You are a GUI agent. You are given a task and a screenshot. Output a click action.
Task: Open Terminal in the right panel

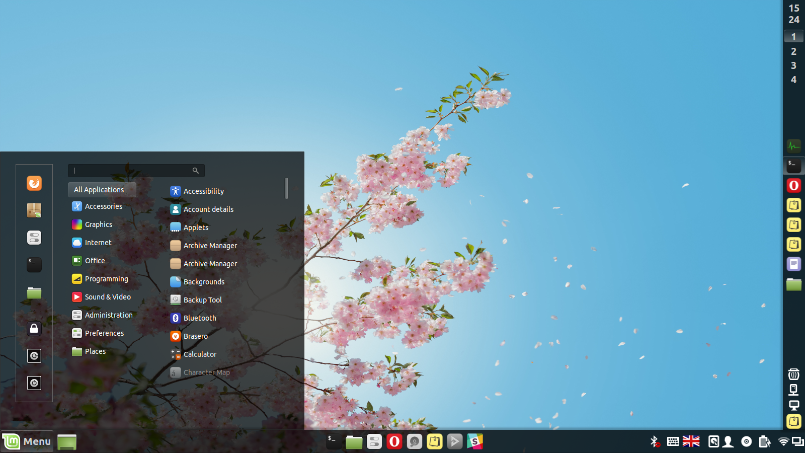794,166
